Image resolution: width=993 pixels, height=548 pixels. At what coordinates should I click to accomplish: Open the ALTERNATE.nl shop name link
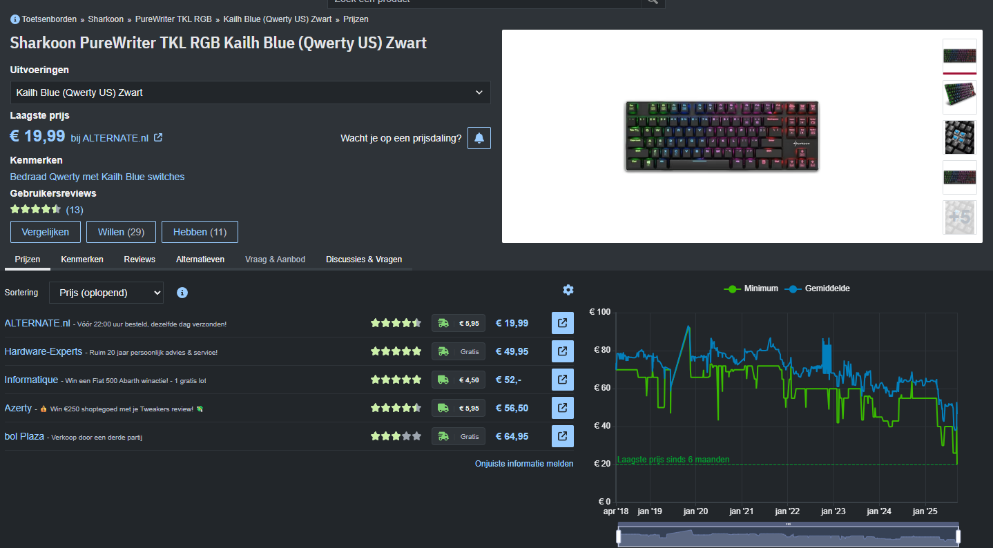point(37,323)
